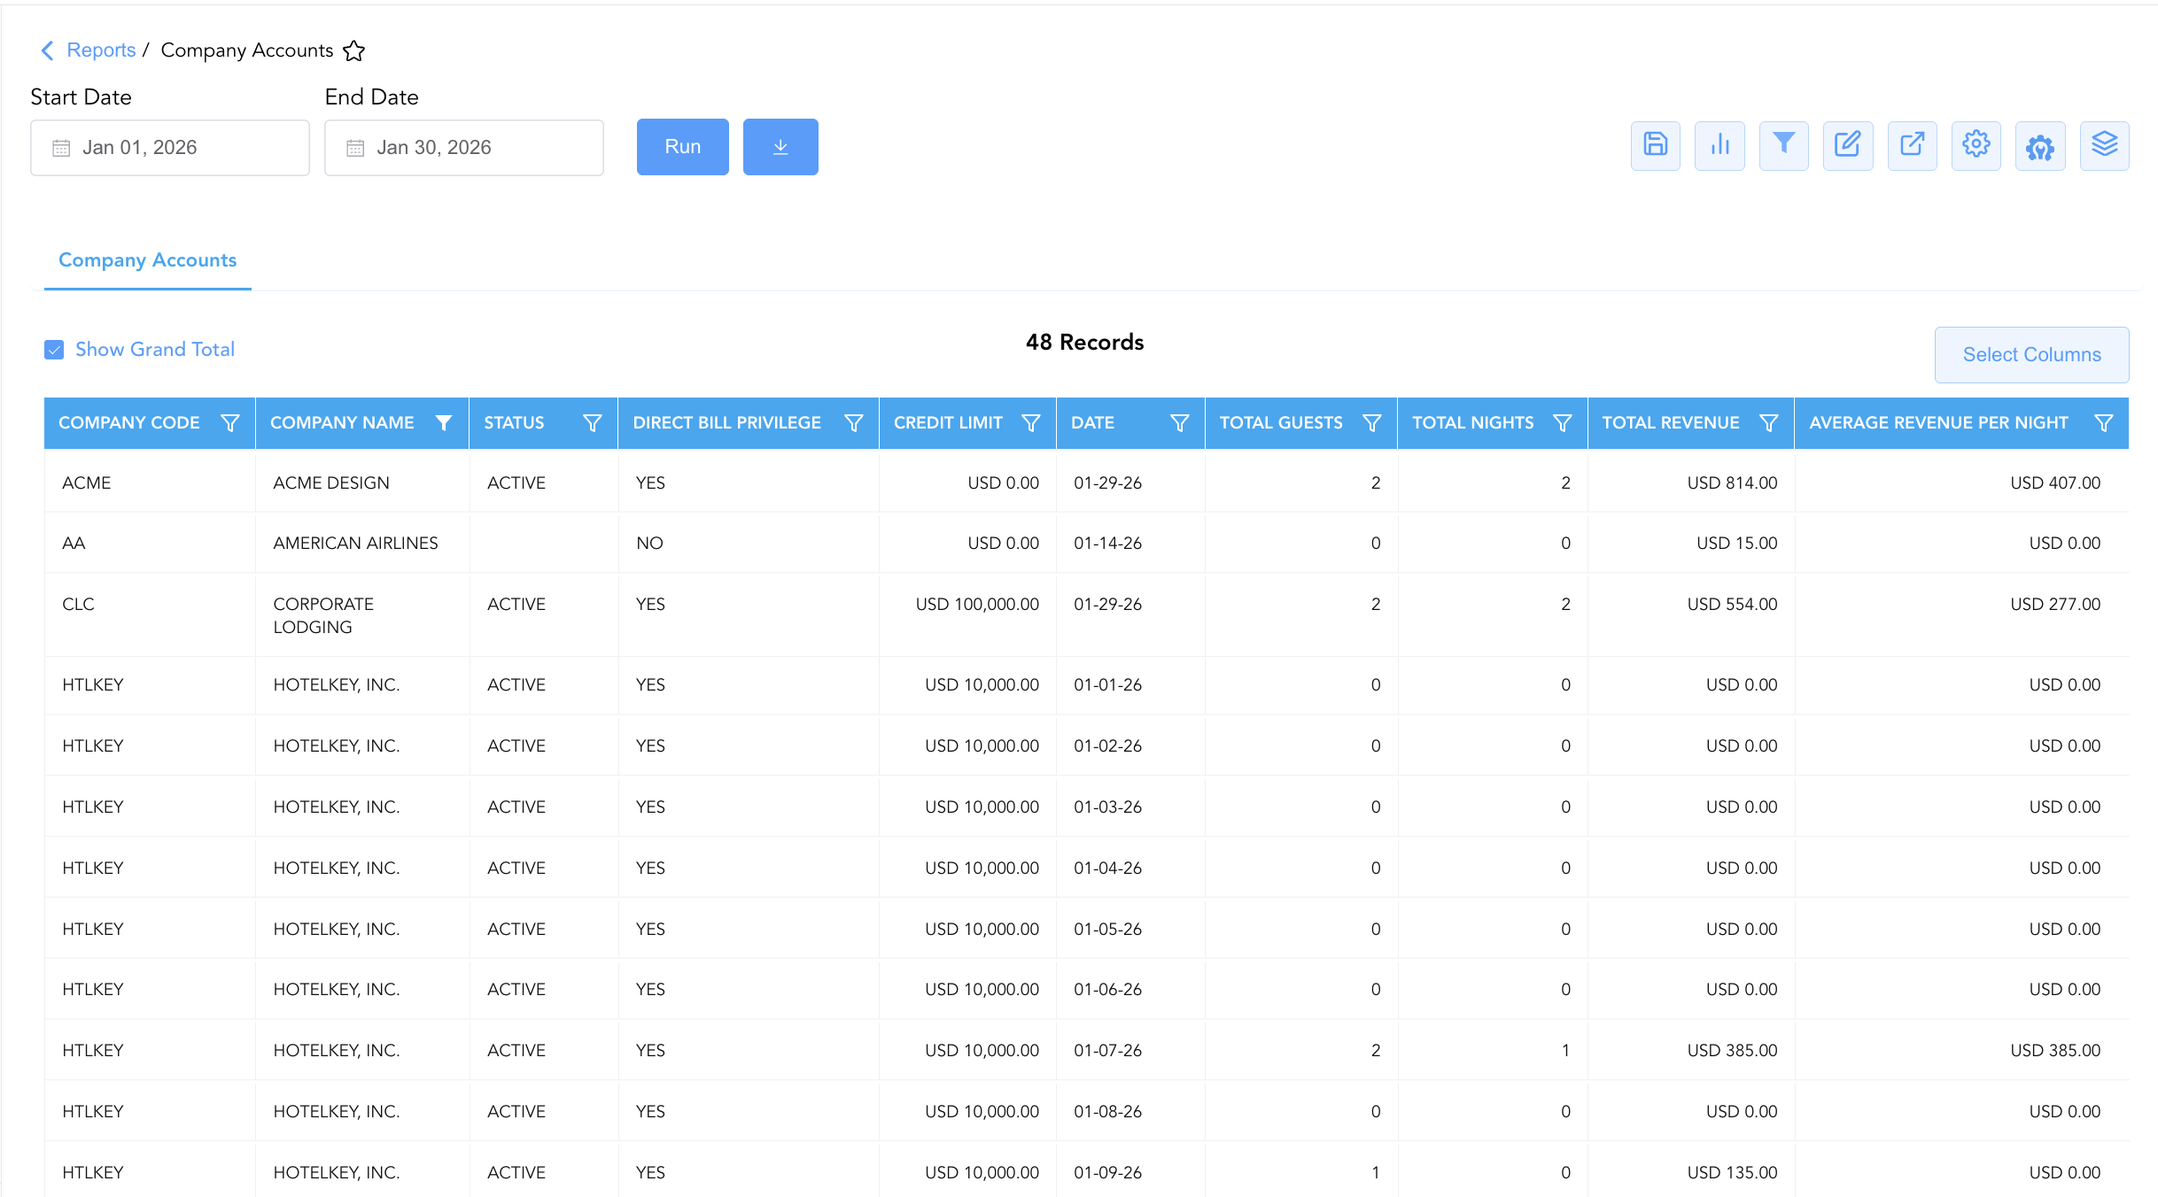Favorite the report with the star icon
Viewport: 2158px width, 1197px height.
click(354, 50)
